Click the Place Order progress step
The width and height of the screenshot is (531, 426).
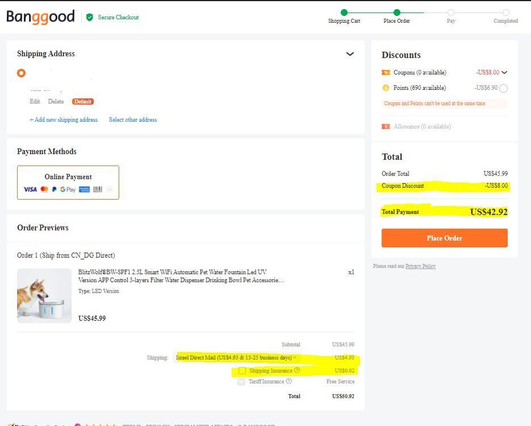click(x=397, y=16)
